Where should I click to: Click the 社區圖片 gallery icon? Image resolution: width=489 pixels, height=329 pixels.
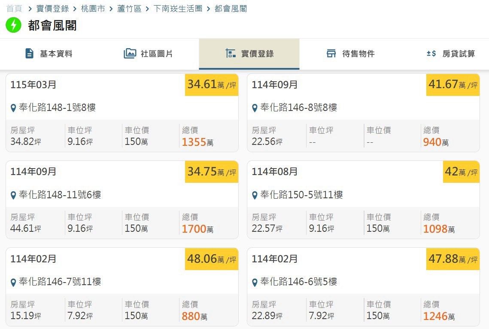click(130, 53)
